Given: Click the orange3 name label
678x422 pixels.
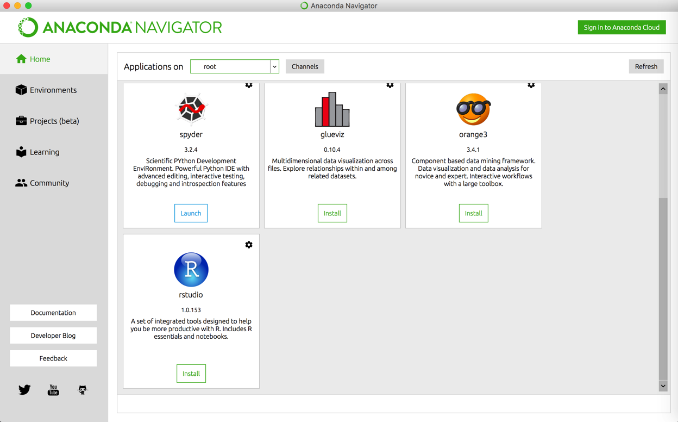Looking at the screenshot, I should coord(473,134).
